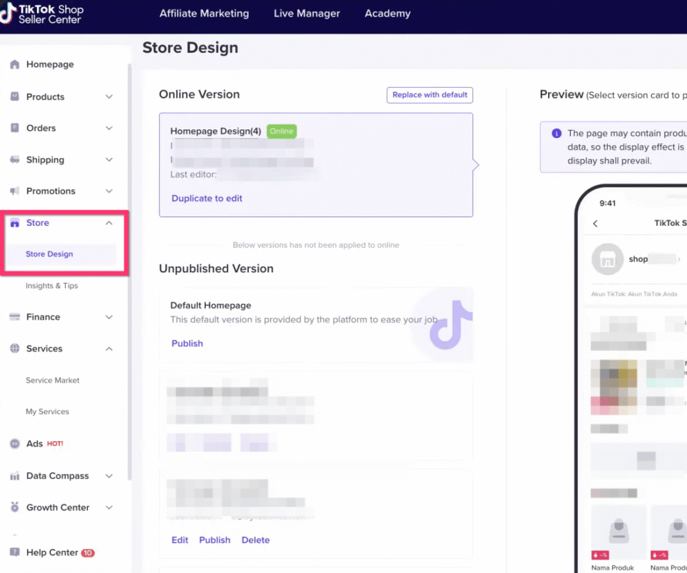This screenshot has height=573, width=687.
Task: Open Academy in top navigation
Action: (x=388, y=13)
